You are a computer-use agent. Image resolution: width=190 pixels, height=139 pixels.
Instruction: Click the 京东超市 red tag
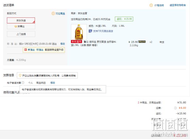76,42
